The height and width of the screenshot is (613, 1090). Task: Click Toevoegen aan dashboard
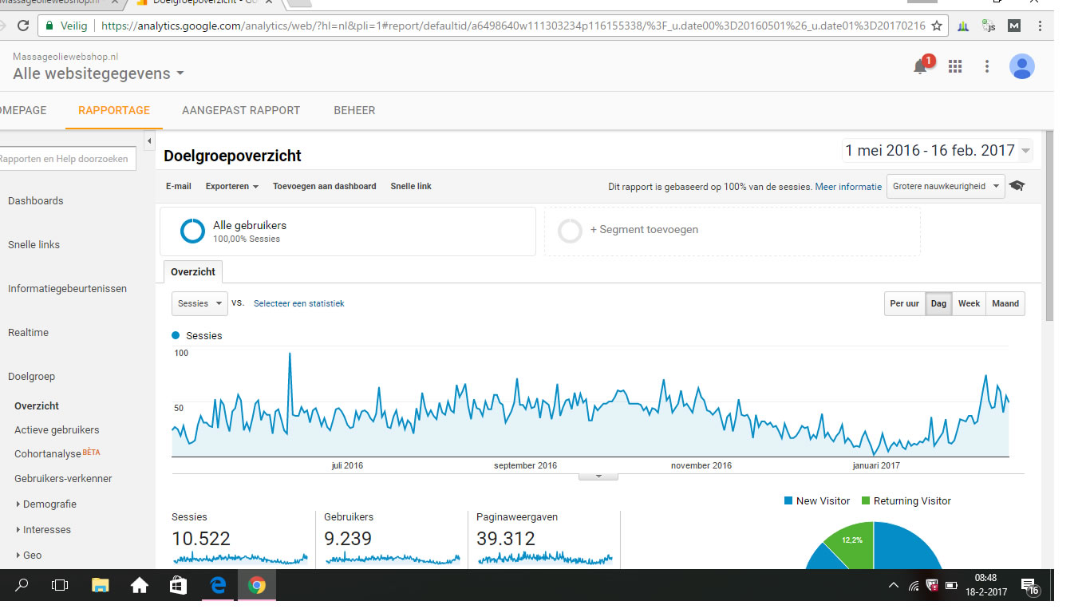click(x=324, y=186)
